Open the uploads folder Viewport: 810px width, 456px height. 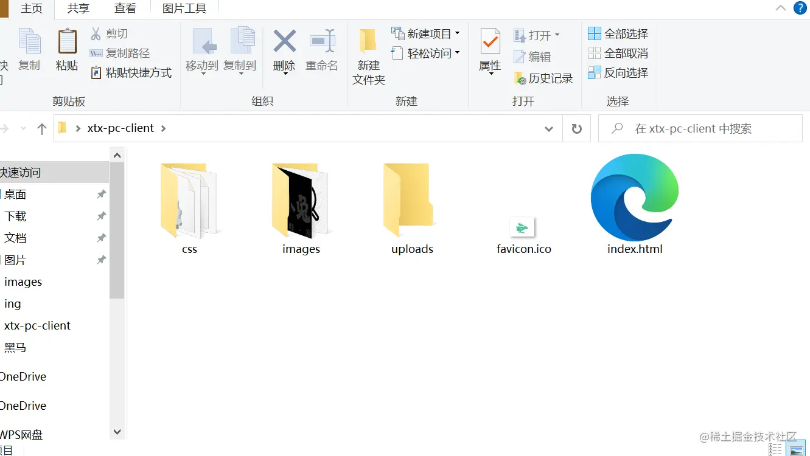pyautogui.click(x=412, y=208)
